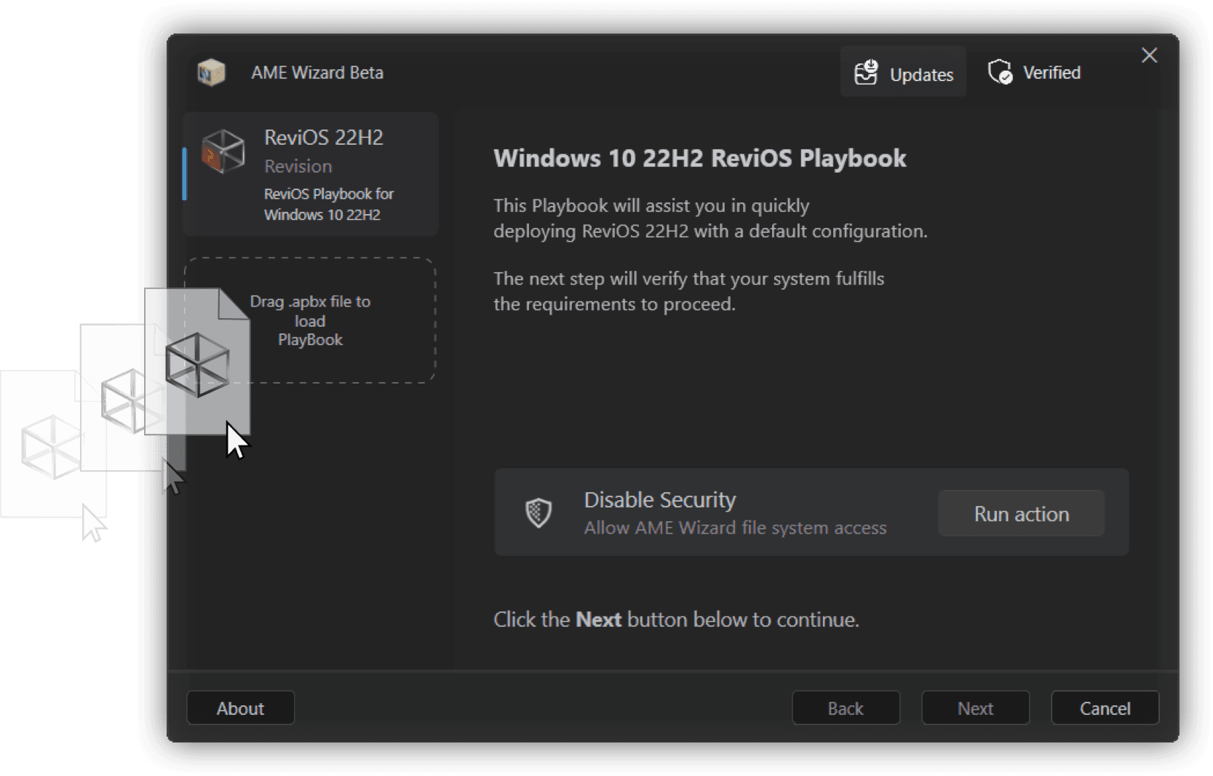Select the ReviOS 22H2 playbook title
The width and height of the screenshot is (1213, 776).
click(323, 138)
